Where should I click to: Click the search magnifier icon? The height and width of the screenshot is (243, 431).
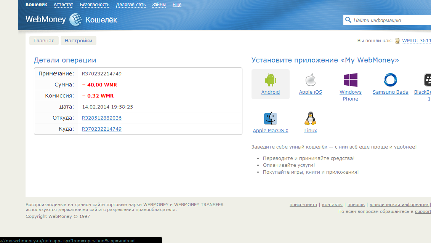coord(348,20)
